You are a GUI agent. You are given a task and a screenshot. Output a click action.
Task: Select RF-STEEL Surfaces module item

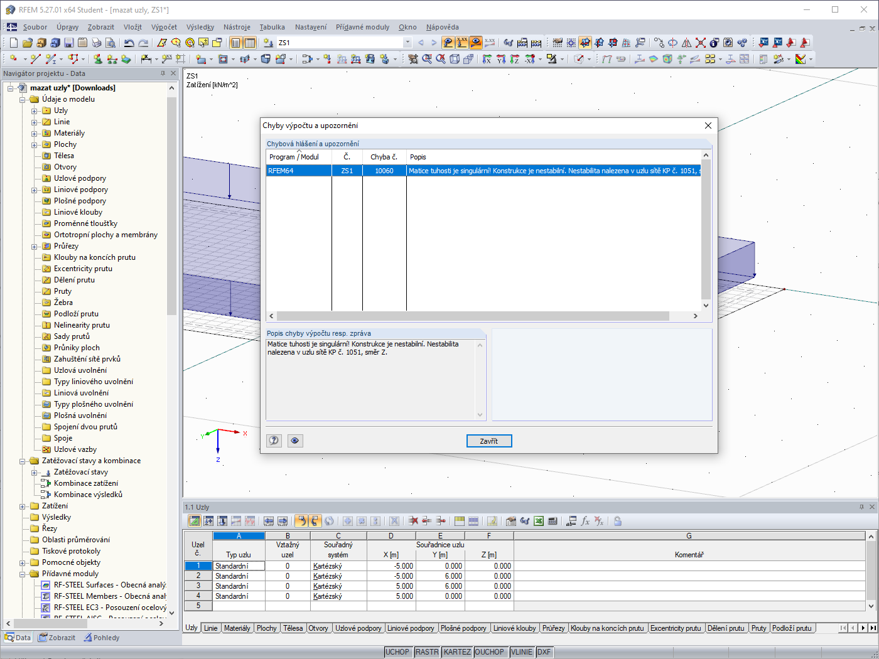pos(110,585)
